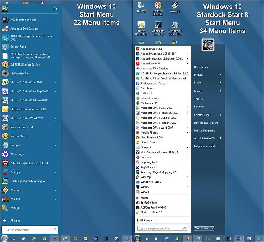Open Lightroom on the right taskbar
The height and width of the screenshot is (242, 264).
pyautogui.click(x=228, y=238)
